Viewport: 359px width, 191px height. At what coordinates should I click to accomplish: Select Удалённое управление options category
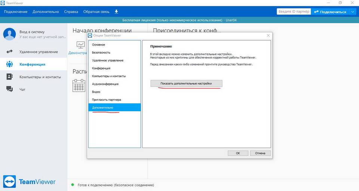click(114, 60)
